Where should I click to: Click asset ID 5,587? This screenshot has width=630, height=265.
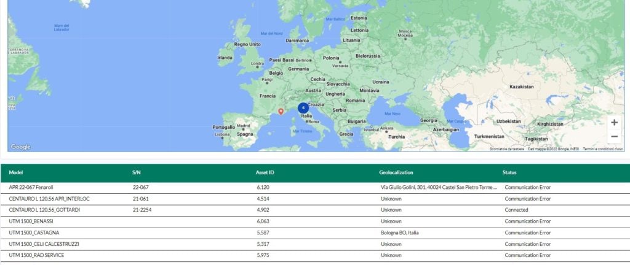point(263,232)
